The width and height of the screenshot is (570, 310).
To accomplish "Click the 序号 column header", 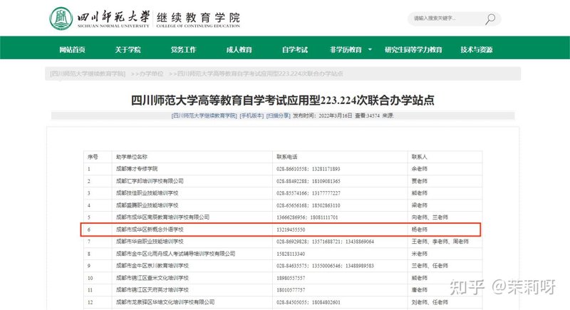I will (93, 157).
